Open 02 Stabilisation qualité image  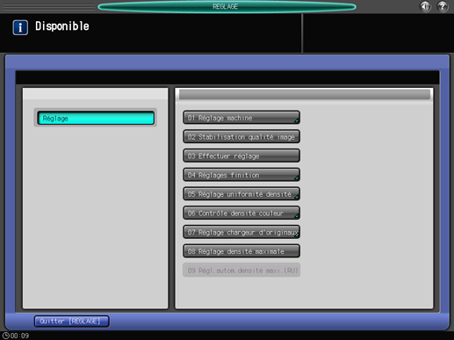[x=241, y=137]
